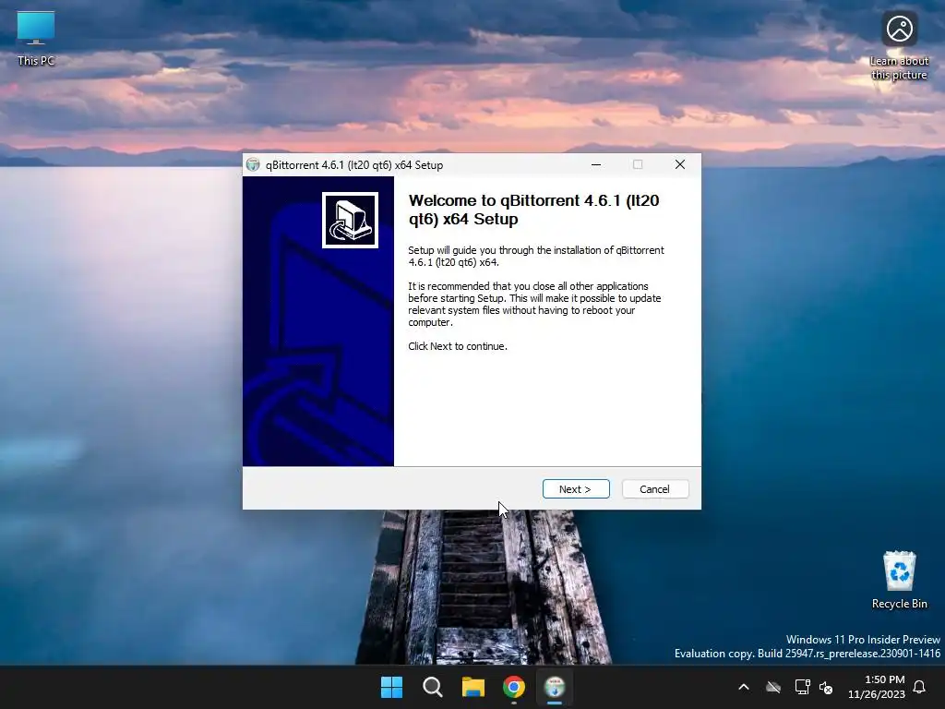This screenshot has width=945, height=709.
Task: Close the qBittorrent Setup window
Action: [680, 164]
